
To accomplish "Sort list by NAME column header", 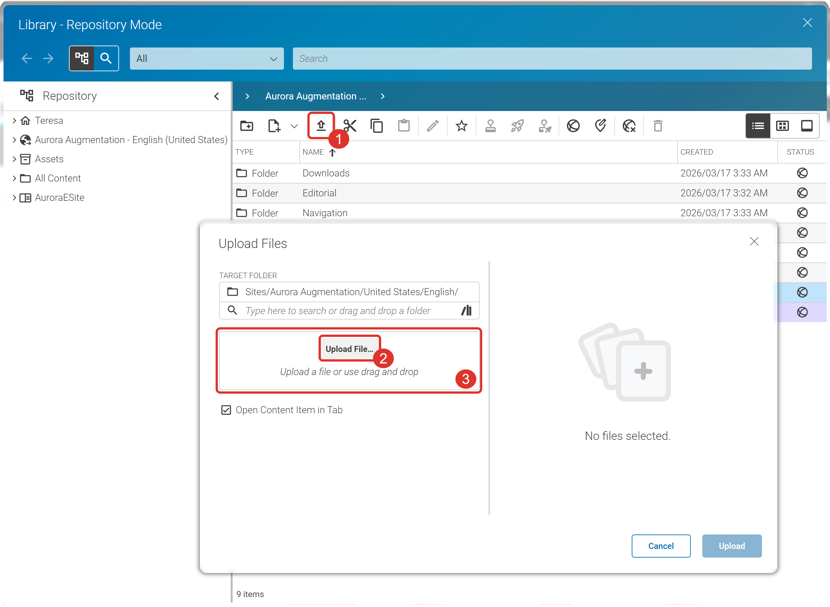I will [313, 152].
